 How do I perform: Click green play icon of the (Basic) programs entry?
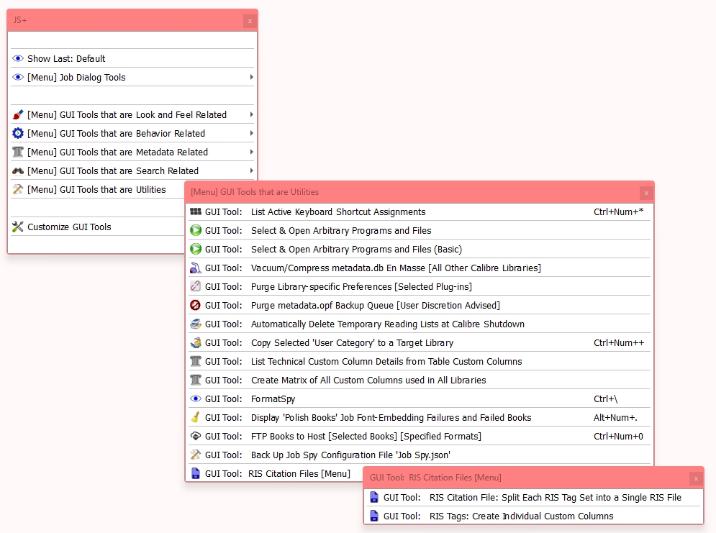(x=196, y=249)
